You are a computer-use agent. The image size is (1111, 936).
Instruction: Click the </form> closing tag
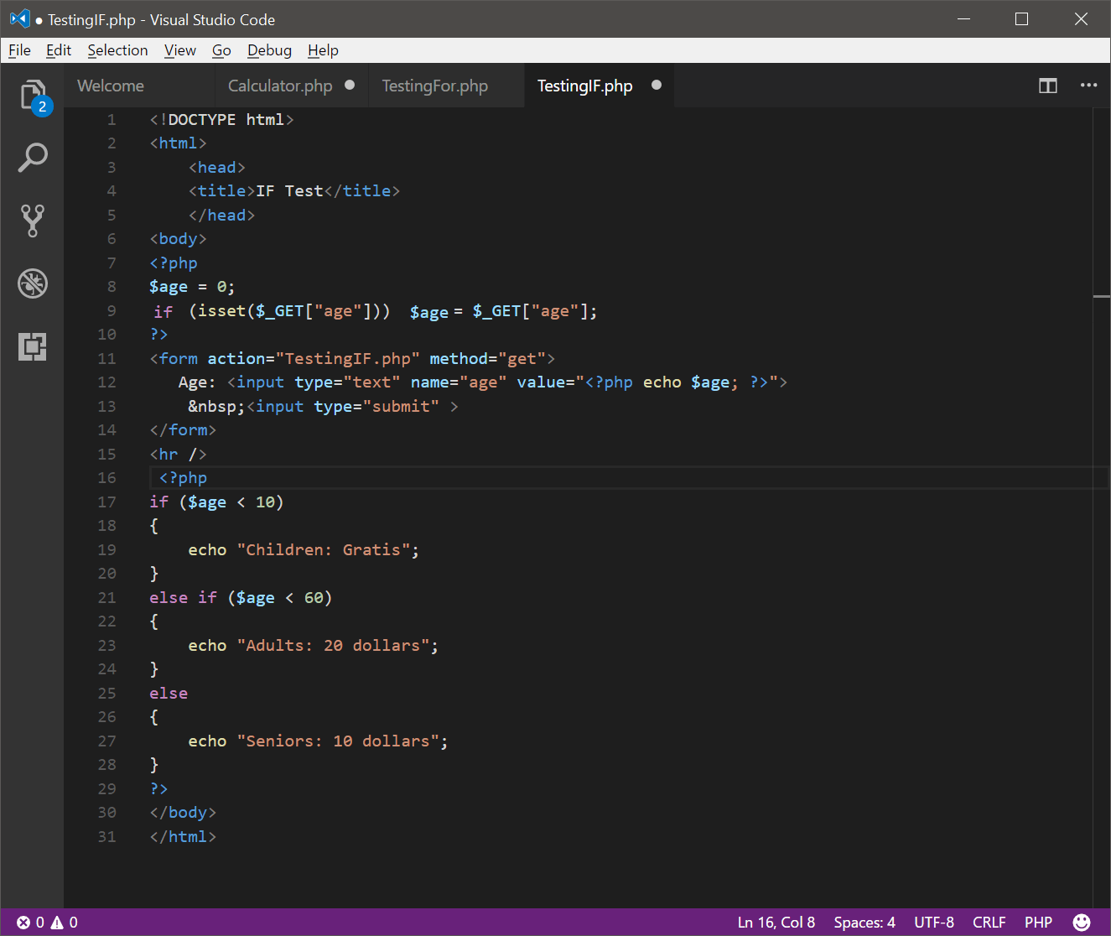coord(183,429)
